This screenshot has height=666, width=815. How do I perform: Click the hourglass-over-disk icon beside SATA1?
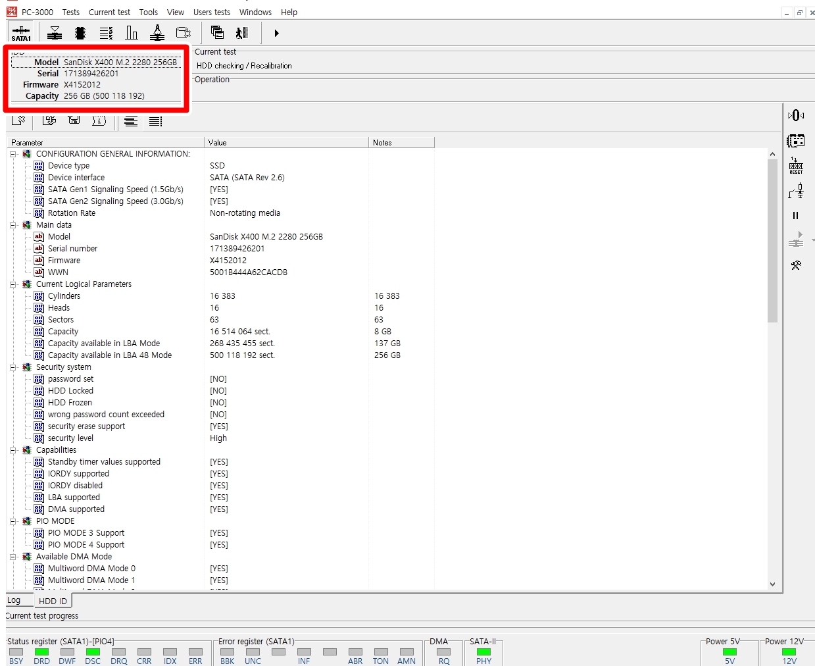55,33
